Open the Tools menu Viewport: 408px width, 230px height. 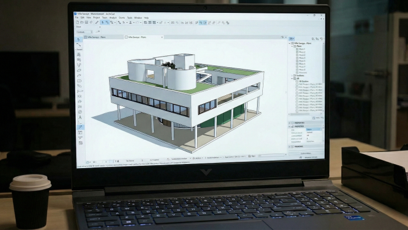click(x=129, y=18)
